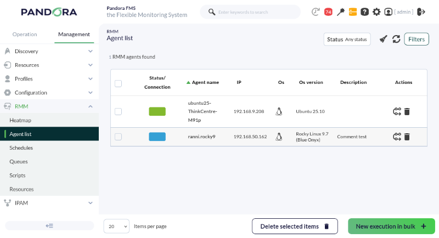Open the help question mark icon
This screenshot has height=238, width=439.
point(364,12)
